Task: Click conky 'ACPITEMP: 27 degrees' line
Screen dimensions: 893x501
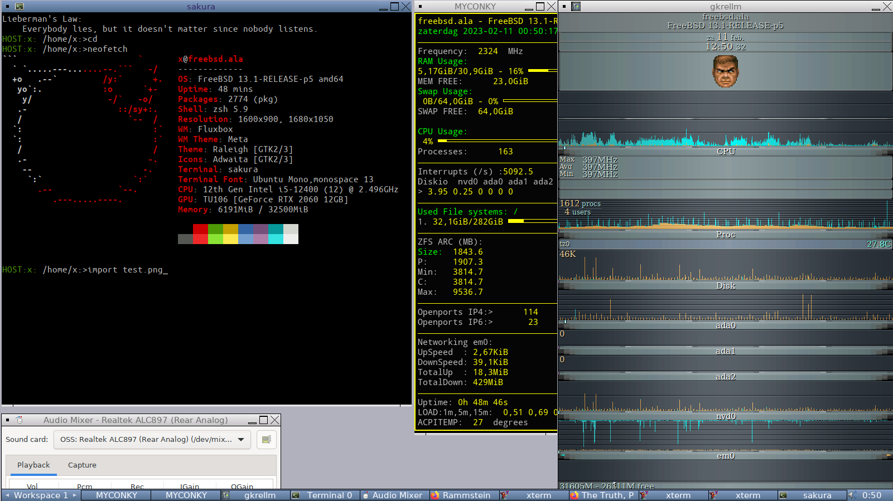Action: (x=472, y=422)
